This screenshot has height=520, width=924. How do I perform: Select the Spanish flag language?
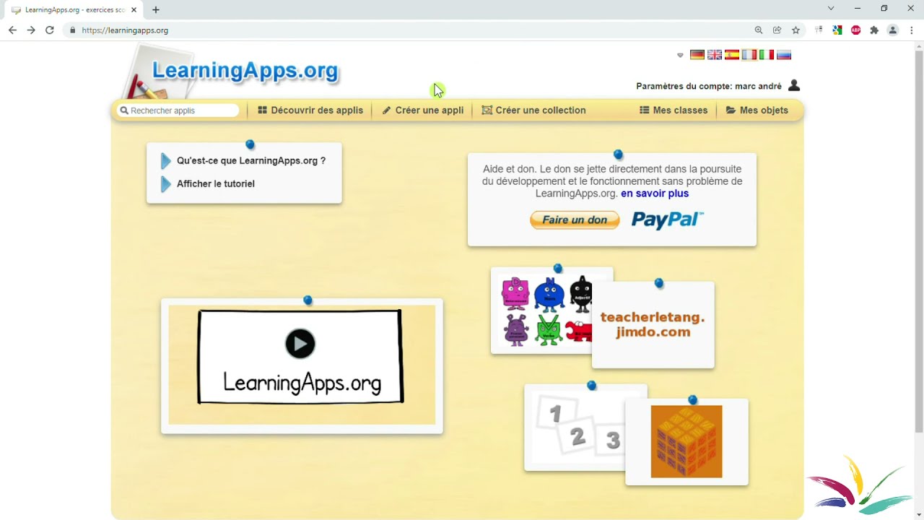731,55
